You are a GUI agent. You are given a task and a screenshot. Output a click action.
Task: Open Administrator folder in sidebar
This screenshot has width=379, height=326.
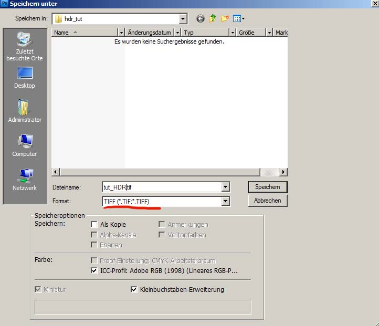tap(25, 111)
